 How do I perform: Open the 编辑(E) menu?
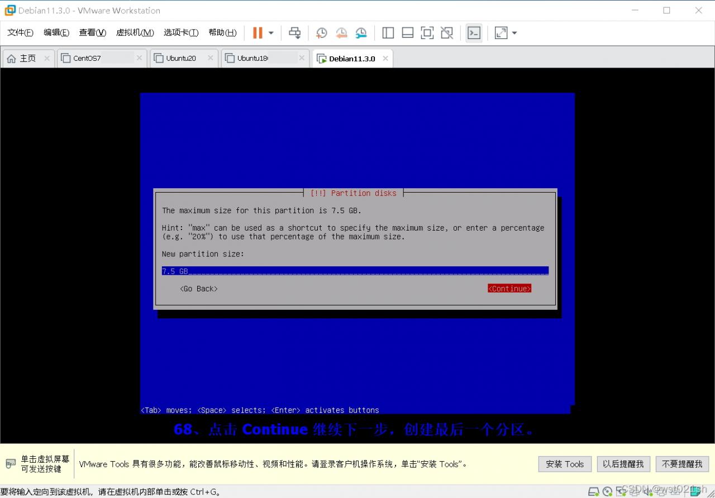[56, 32]
